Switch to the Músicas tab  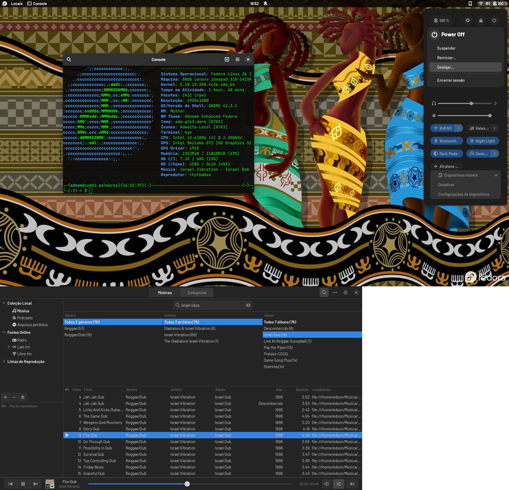pyautogui.click(x=165, y=292)
